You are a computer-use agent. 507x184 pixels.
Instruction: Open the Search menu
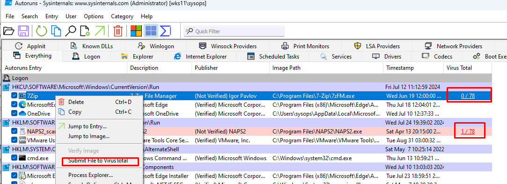[x=29, y=16]
